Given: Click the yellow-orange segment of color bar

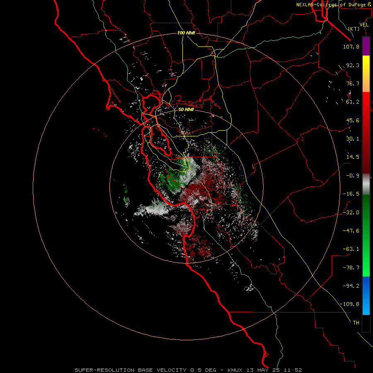Looking at the screenshot, I should pyautogui.click(x=366, y=74).
